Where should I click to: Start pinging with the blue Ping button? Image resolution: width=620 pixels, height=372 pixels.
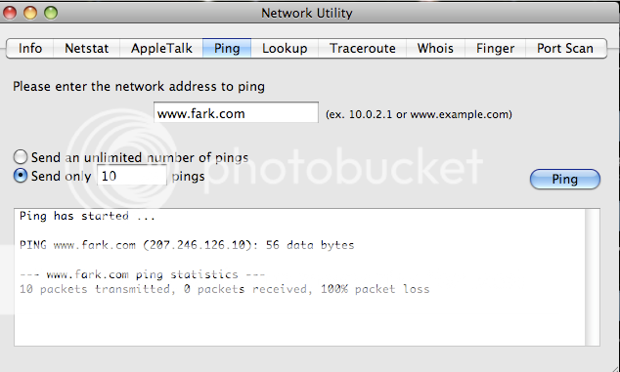tap(564, 180)
